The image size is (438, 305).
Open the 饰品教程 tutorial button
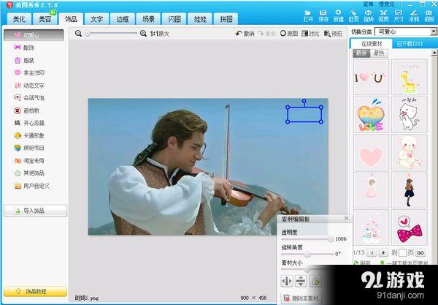coord(35,291)
